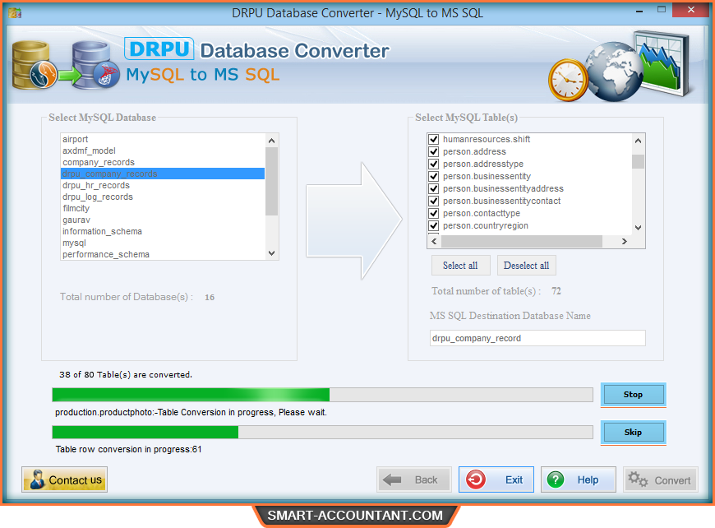The height and width of the screenshot is (528, 715).
Task: Click the table list vertical scrollbar thumb
Action: [x=638, y=161]
